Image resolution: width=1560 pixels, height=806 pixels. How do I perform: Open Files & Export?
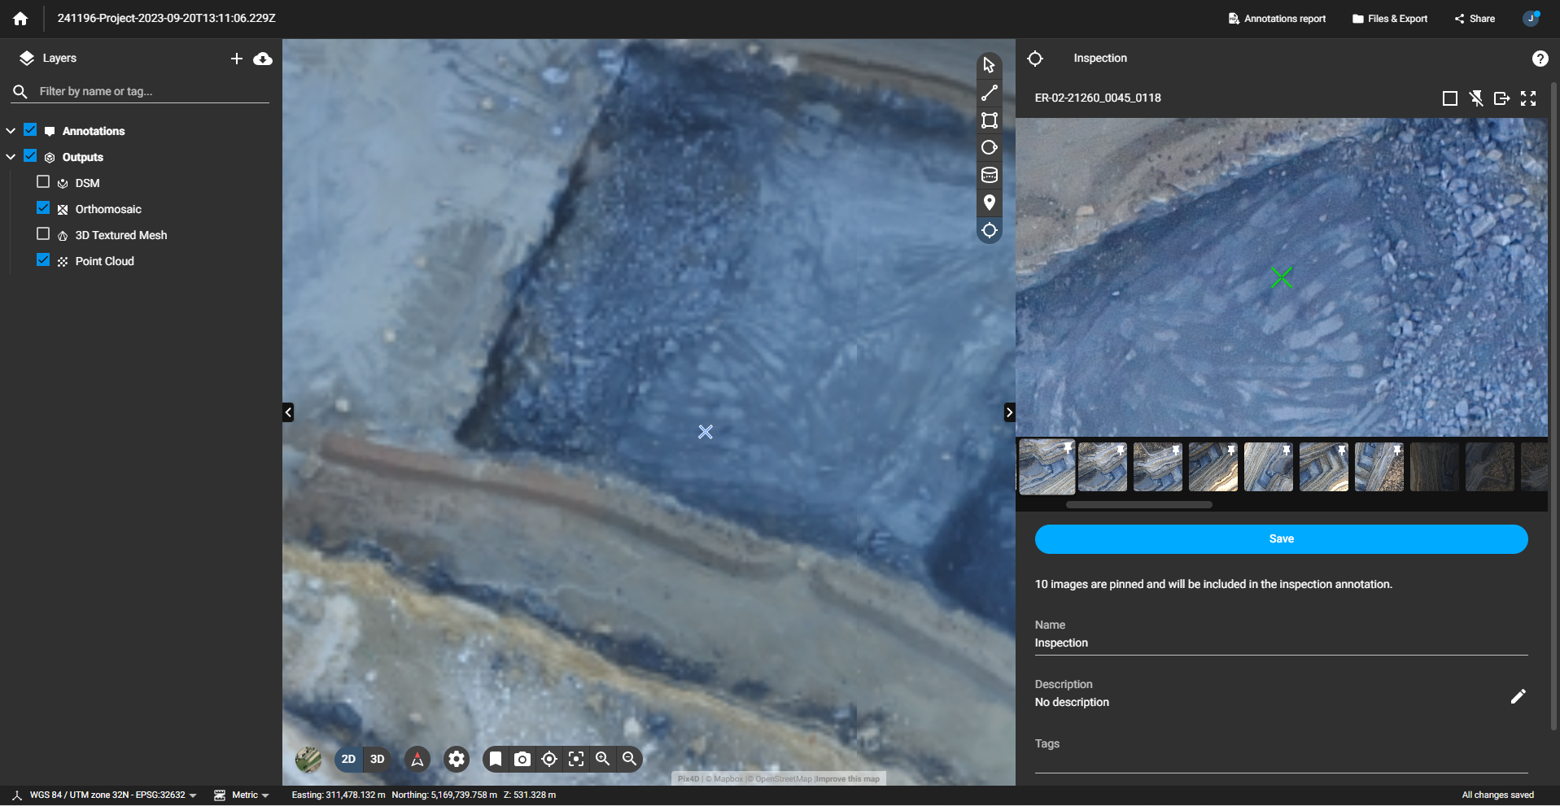click(x=1389, y=18)
